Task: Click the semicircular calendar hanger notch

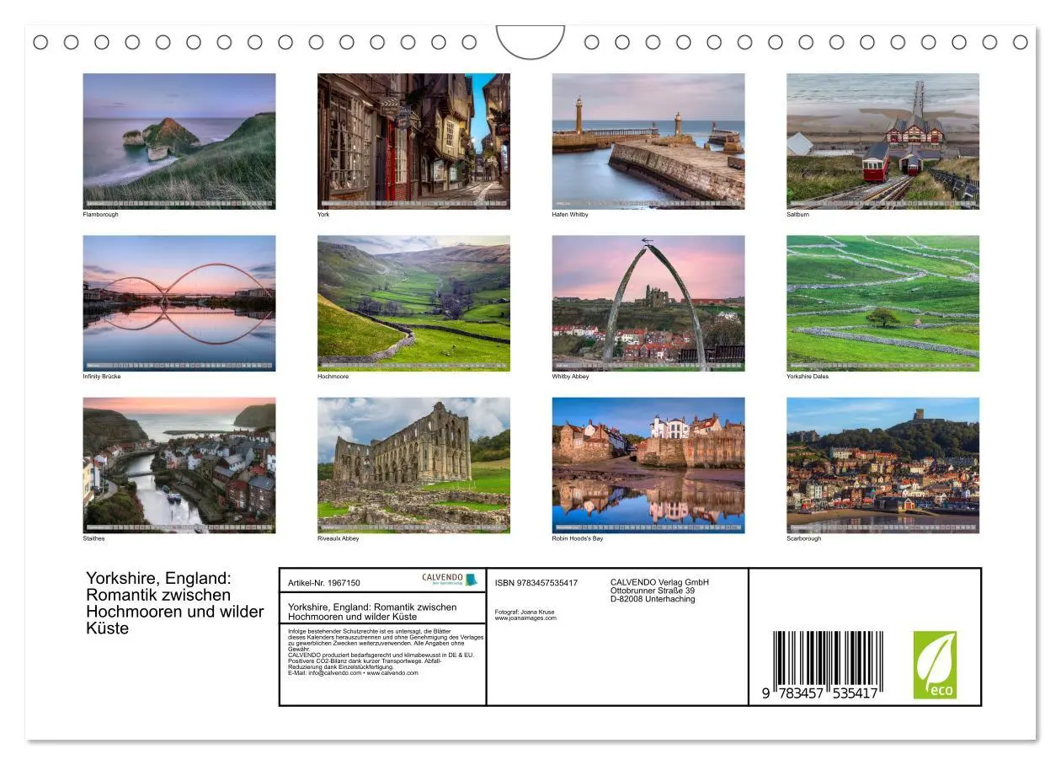Action: tap(530, 42)
